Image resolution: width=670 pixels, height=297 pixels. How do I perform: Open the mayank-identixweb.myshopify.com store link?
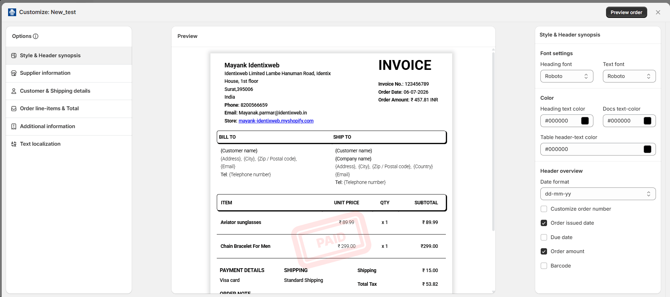pos(276,121)
